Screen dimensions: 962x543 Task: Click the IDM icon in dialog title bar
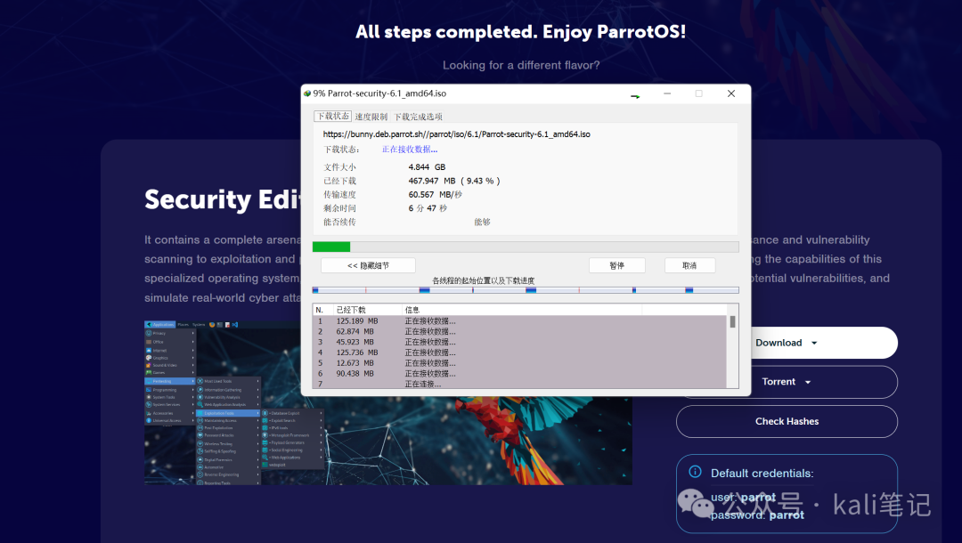point(307,93)
